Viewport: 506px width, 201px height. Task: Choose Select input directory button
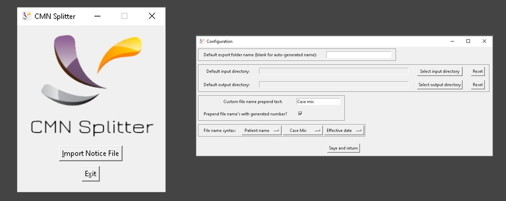tap(439, 71)
